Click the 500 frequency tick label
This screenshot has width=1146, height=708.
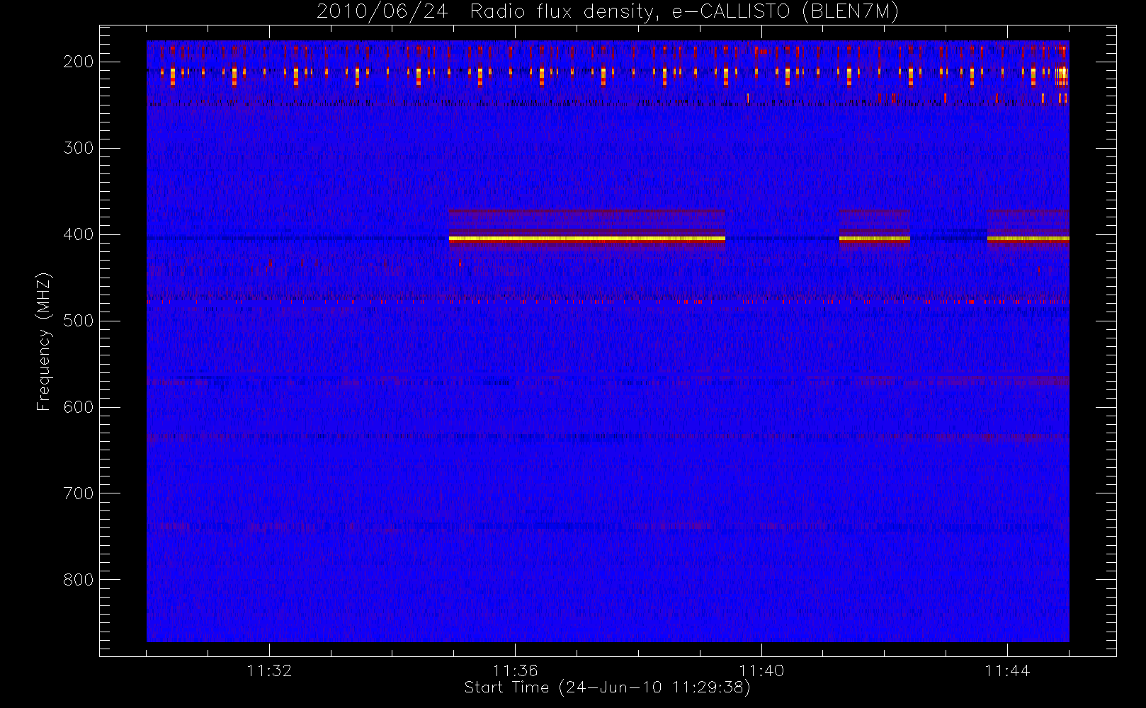pyautogui.click(x=79, y=321)
